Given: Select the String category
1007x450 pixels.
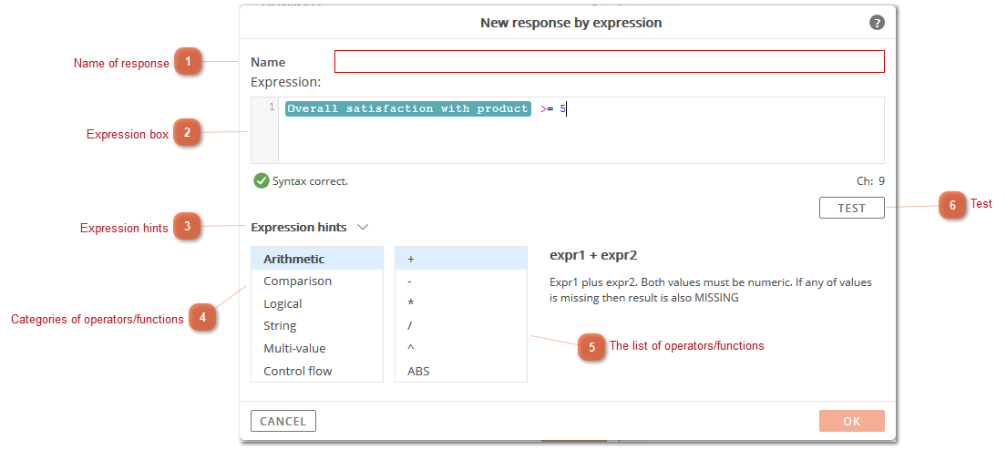Looking at the screenshot, I should pyautogui.click(x=317, y=326).
